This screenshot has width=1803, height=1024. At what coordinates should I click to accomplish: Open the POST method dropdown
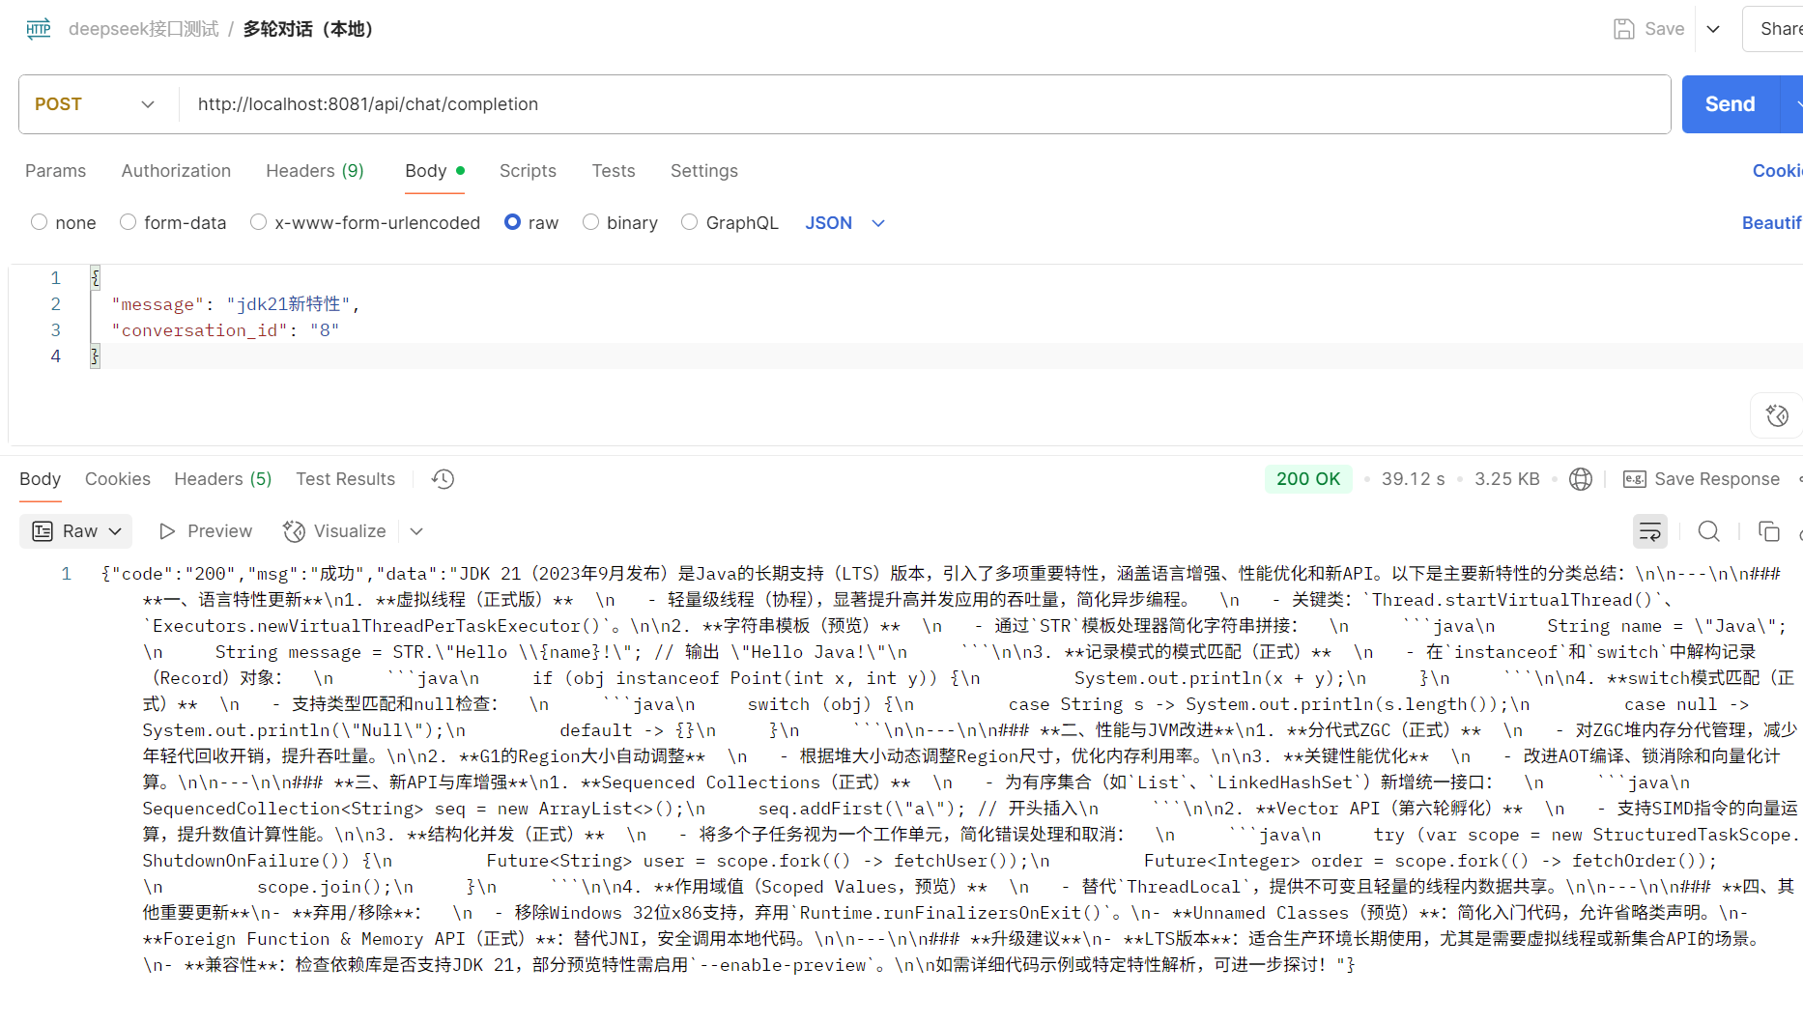pyautogui.click(x=95, y=104)
